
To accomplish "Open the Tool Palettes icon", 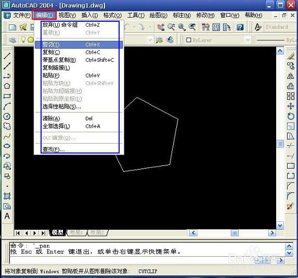I will pos(227,27).
